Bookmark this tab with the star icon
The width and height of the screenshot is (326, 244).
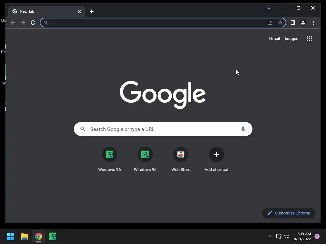coord(280,23)
